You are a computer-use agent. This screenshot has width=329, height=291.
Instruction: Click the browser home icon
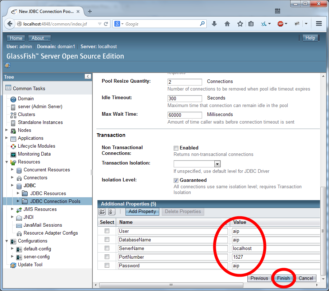click(227, 23)
